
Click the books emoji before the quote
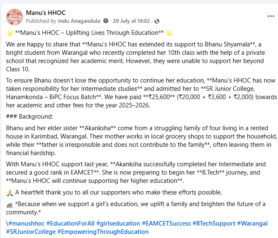[x=10, y=205]
